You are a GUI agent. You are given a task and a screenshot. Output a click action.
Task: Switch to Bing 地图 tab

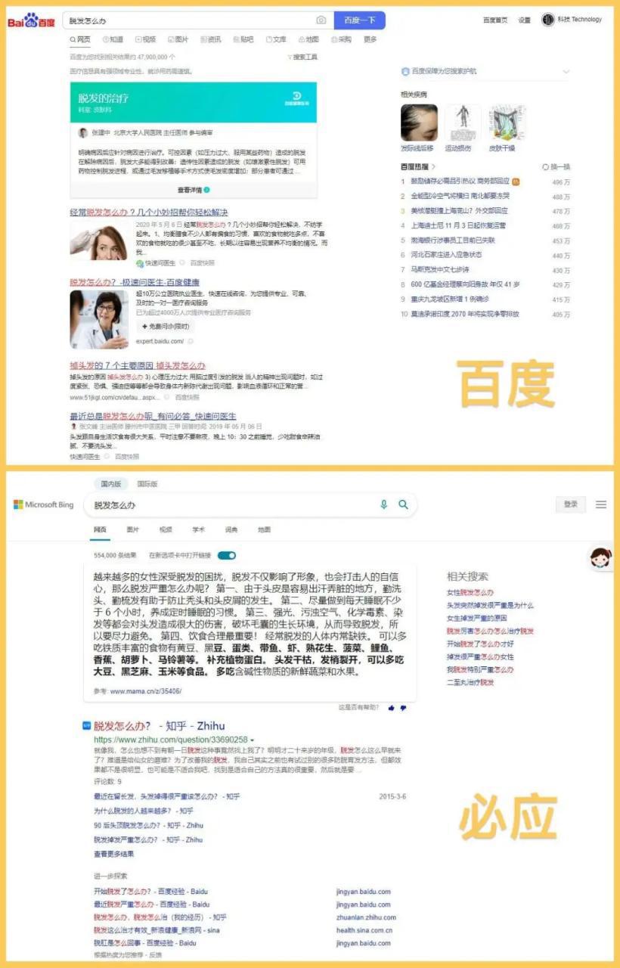point(264,529)
